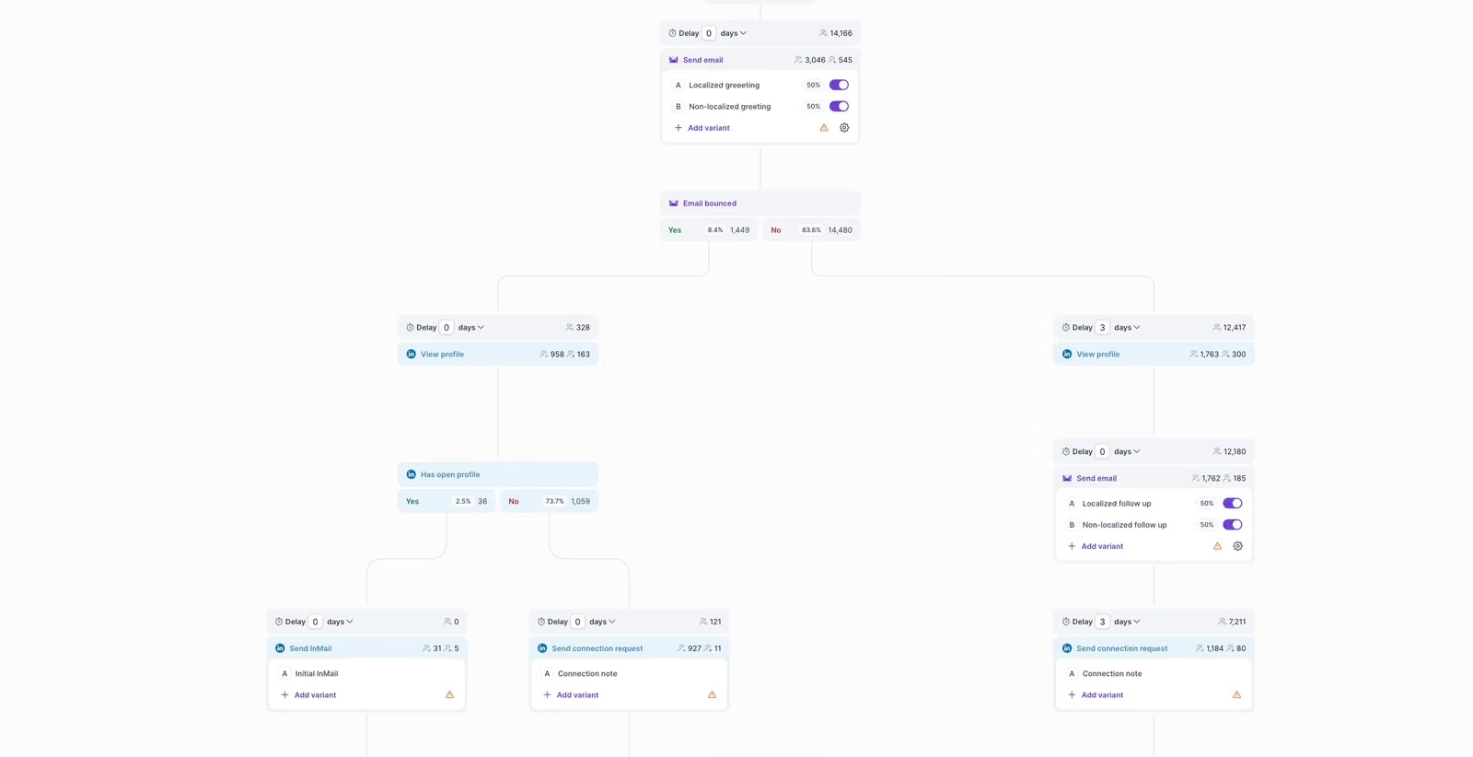Open the Send InMail step header
This screenshot has height=757, width=1473.
(x=366, y=648)
